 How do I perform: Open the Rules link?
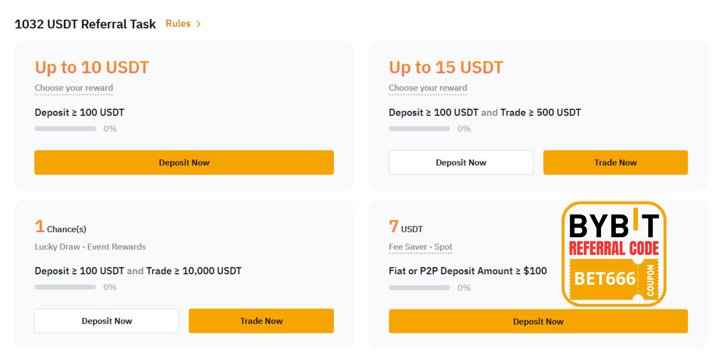(x=178, y=24)
